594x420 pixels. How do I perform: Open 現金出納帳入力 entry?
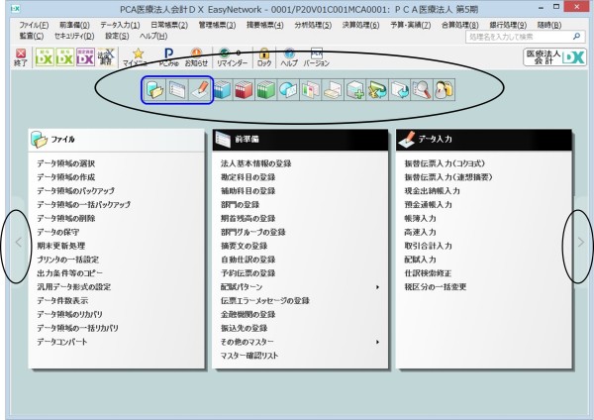(433, 191)
